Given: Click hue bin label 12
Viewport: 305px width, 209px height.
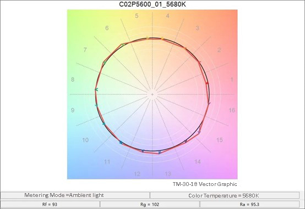Looking at the screenshot, I should 137,174.
